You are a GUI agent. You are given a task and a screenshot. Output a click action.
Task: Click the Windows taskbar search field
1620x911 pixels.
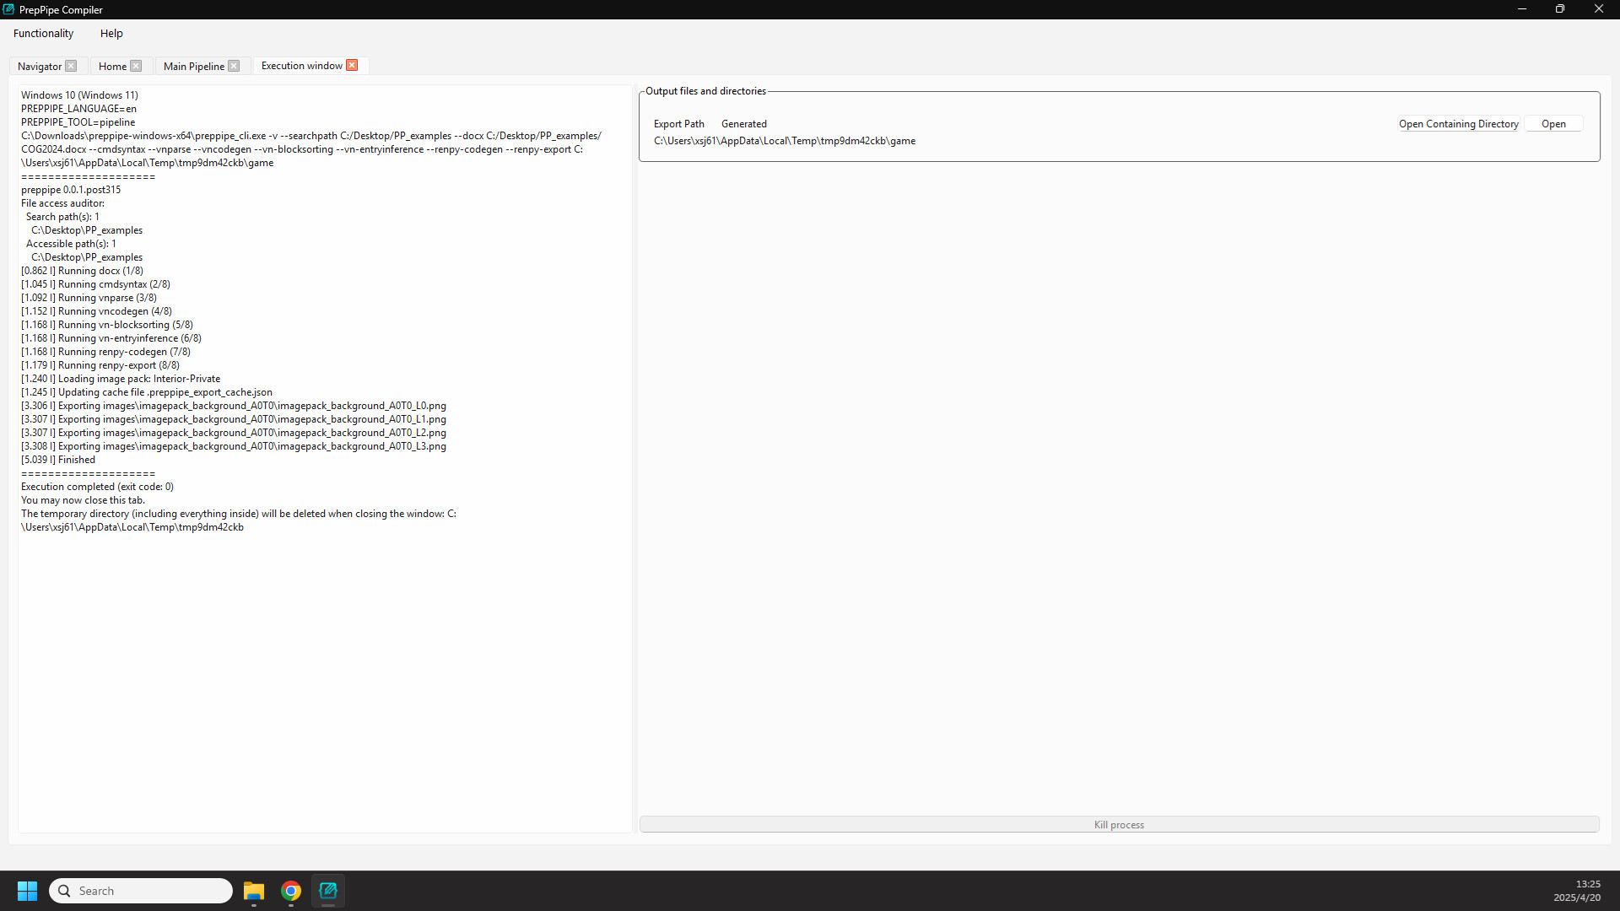pos(140,890)
